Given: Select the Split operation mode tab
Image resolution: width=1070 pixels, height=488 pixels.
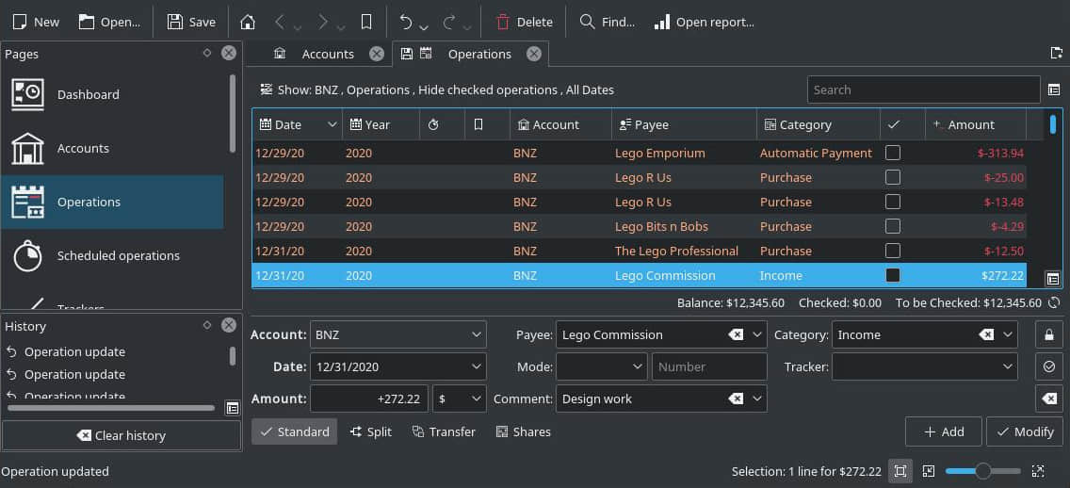Looking at the screenshot, I should (371, 431).
